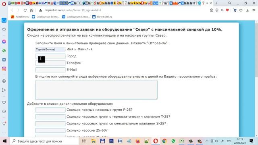Open VK in the Opera sidebar
The width and height of the screenshot is (258, 145).
(x=4, y=60)
